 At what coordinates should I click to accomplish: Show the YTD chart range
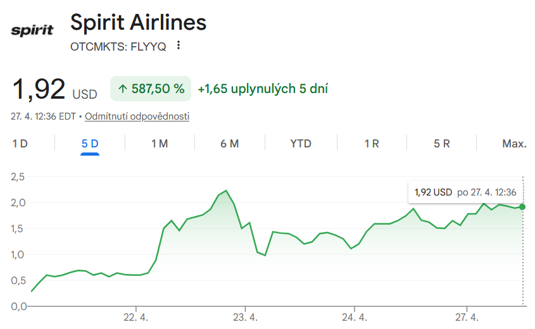coord(301,144)
